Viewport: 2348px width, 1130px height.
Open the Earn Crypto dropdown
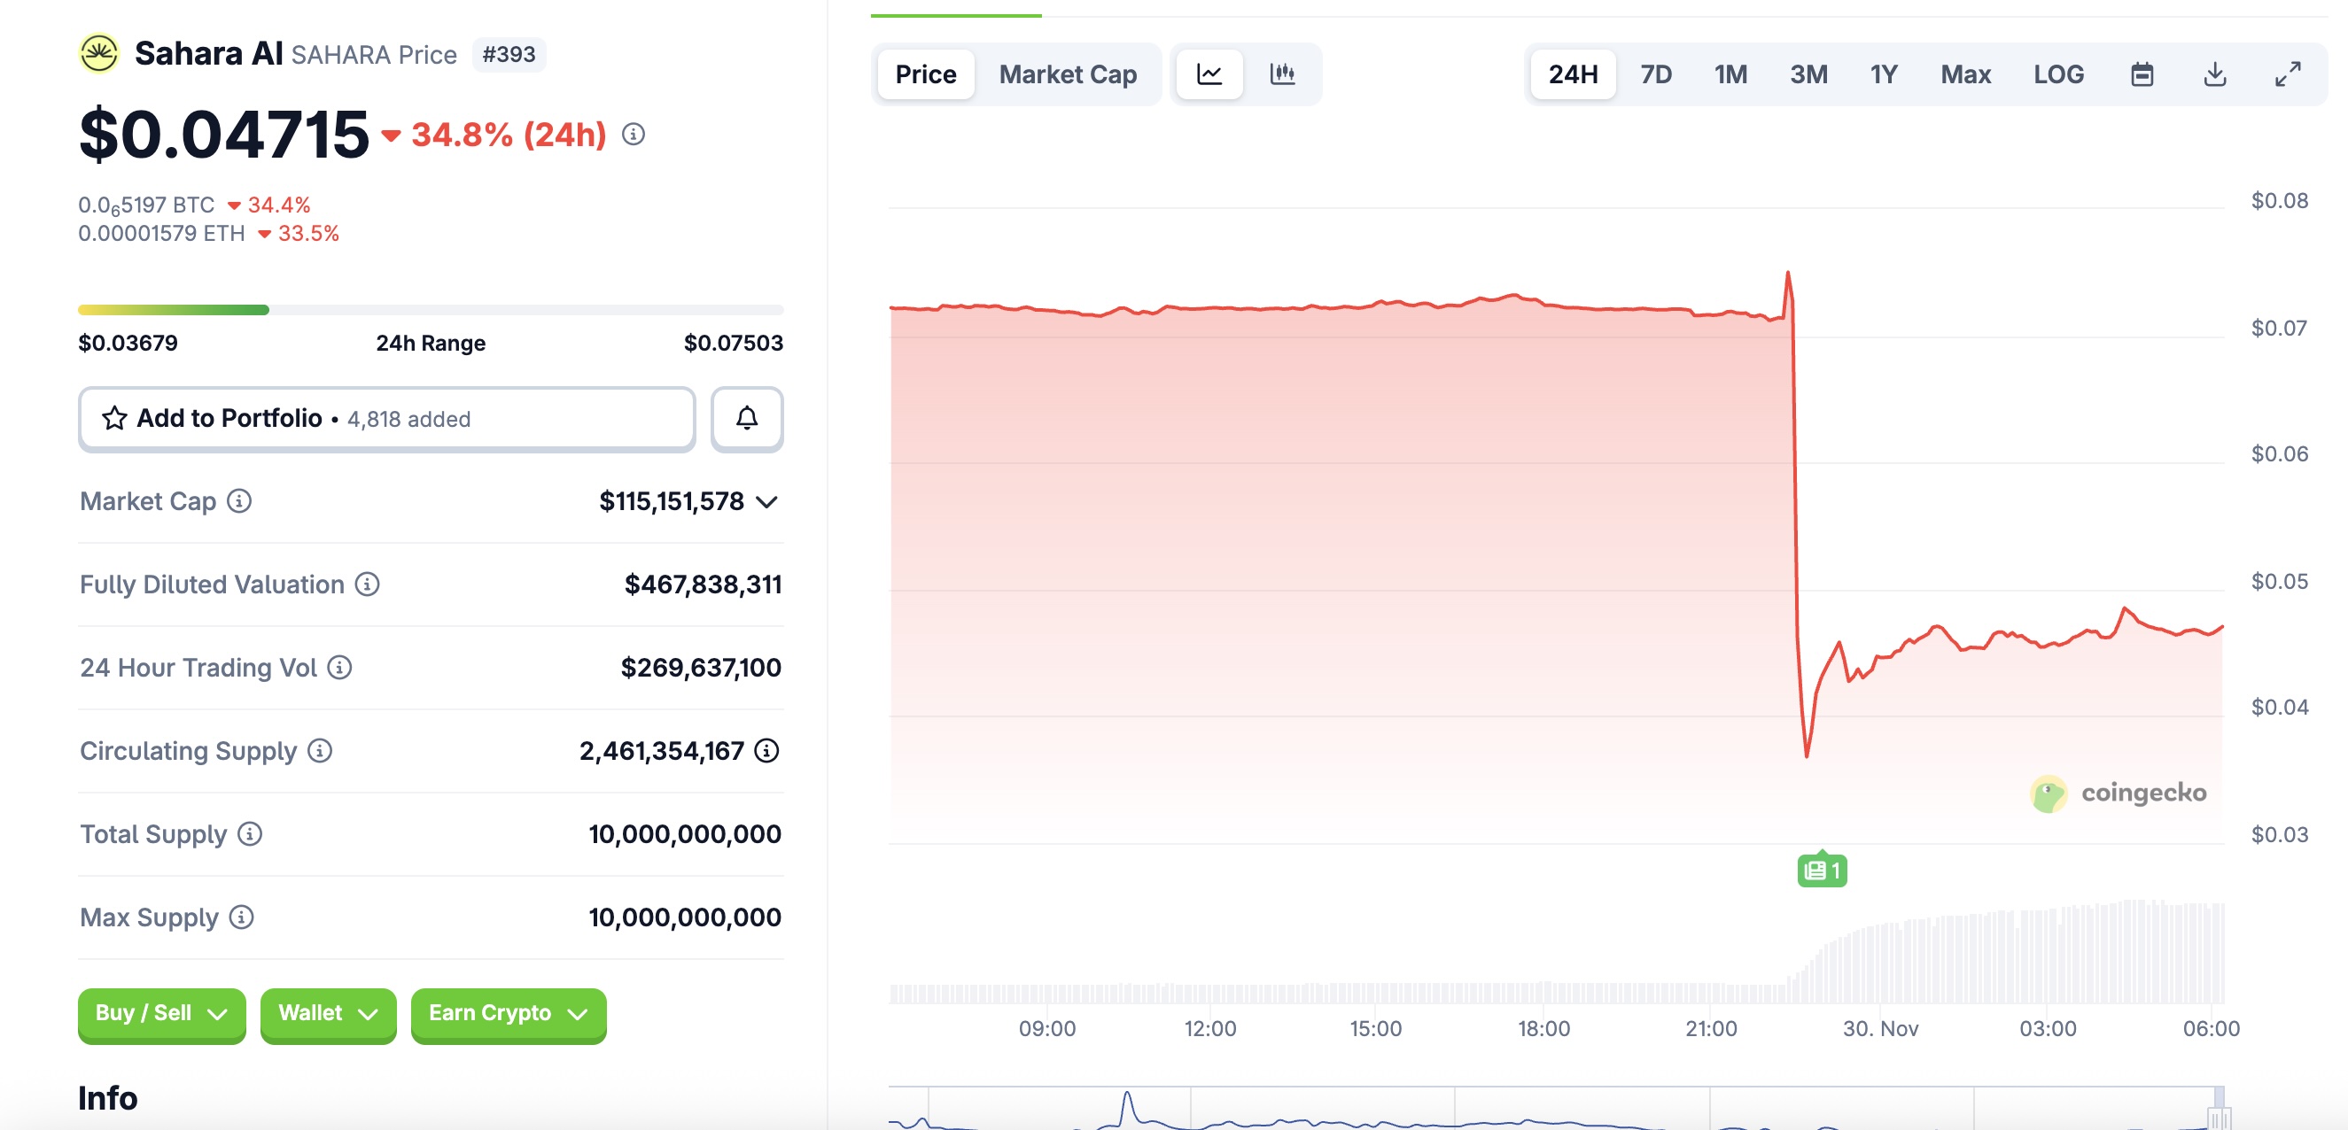tap(508, 1013)
